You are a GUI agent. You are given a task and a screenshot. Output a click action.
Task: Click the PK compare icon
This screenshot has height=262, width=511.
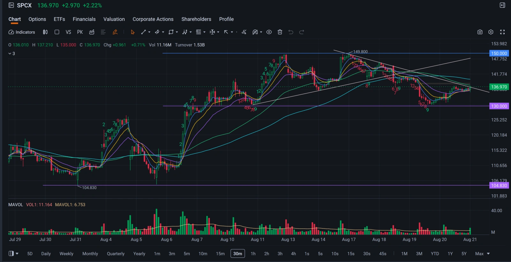[80, 32]
